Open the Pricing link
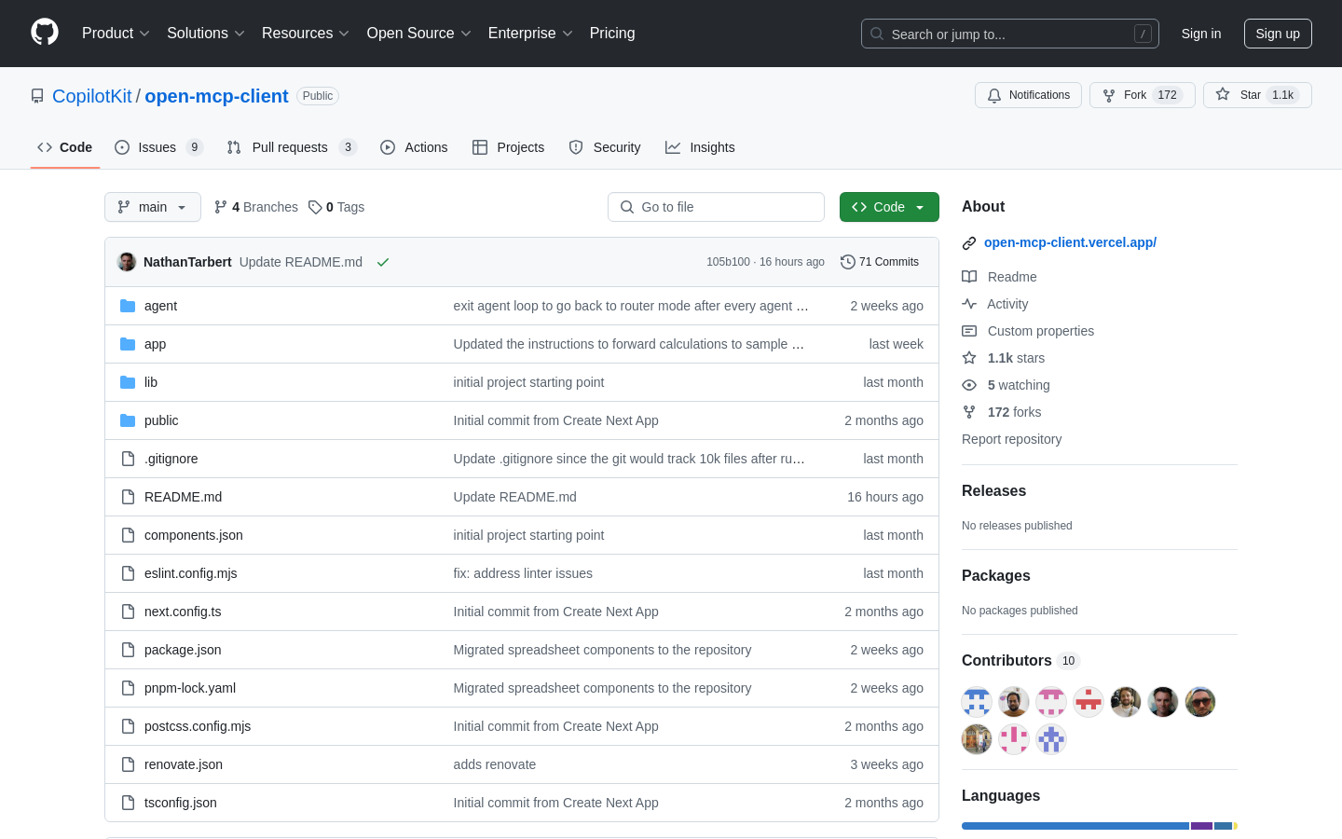1342x839 pixels. (x=612, y=34)
